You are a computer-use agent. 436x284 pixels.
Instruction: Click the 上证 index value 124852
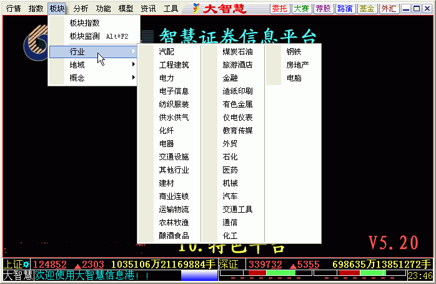[x=50, y=264]
